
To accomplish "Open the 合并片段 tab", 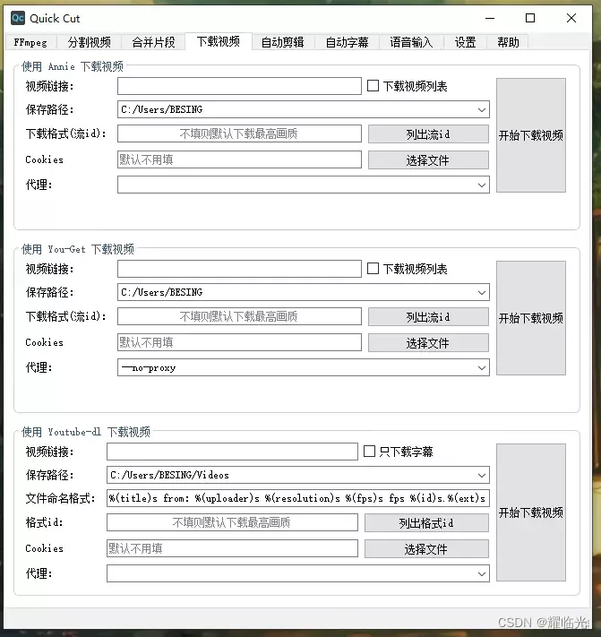I will click(153, 42).
